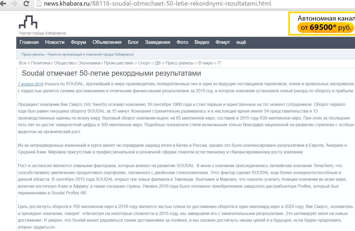355x231 pixels.
Task: Click the Портал города Хабаровска caption
Action: [x=42, y=33]
